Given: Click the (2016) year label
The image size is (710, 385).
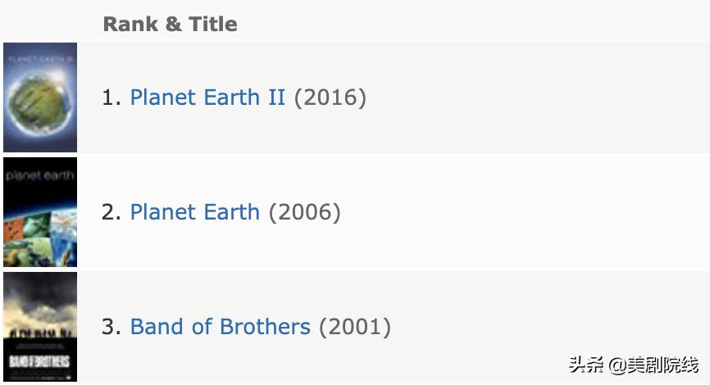Looking at the screenshot, I should 330,97.
